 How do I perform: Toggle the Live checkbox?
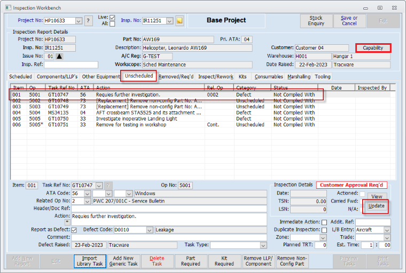pos(112,18)
